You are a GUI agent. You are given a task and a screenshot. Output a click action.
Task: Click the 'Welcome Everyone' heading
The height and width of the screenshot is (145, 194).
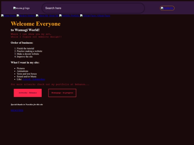click(36, 24)
